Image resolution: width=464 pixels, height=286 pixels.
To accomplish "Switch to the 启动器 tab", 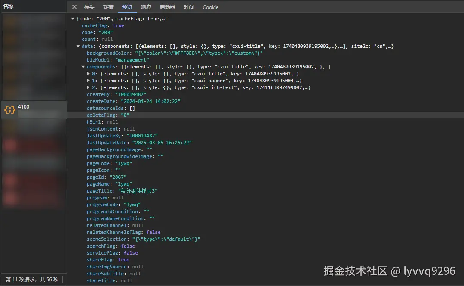I will 167,7.
